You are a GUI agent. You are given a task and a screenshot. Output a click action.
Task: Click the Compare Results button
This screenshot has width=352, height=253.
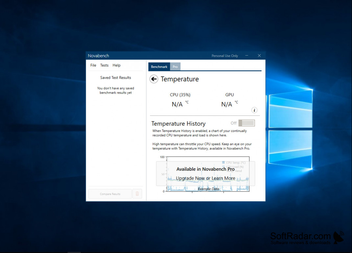110,194
